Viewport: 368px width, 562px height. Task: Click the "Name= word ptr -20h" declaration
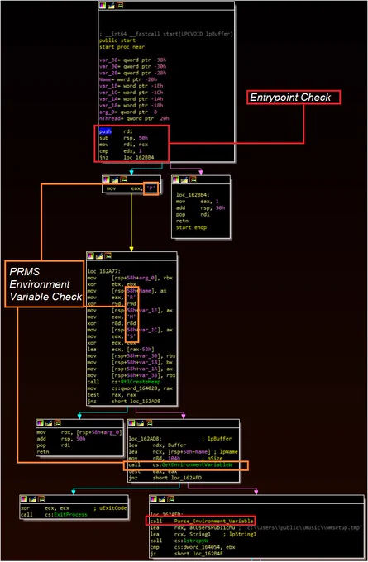pos(128,79)
